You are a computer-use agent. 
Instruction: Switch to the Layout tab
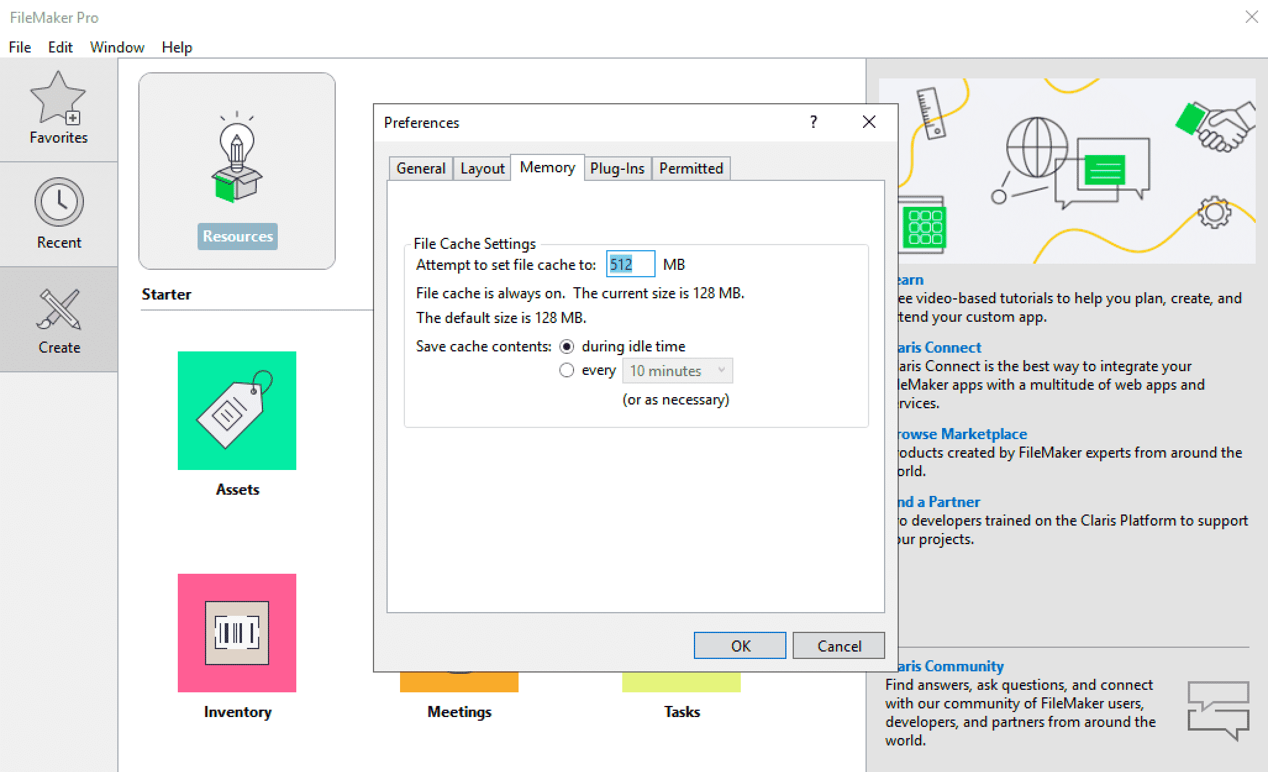482,169
